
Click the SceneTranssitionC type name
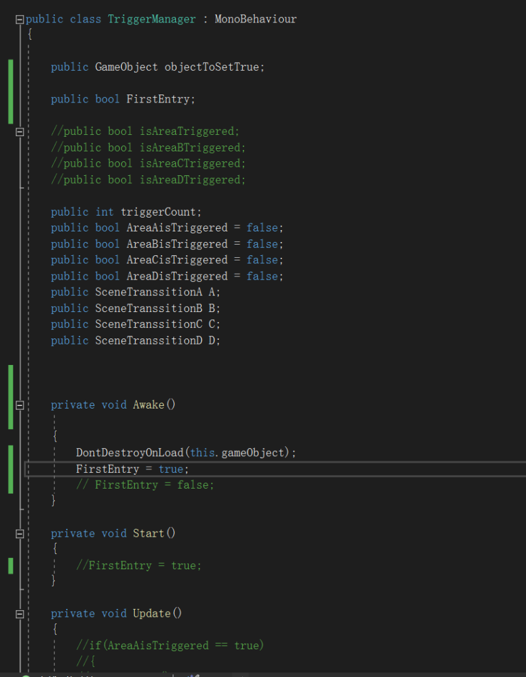[149, 324]
